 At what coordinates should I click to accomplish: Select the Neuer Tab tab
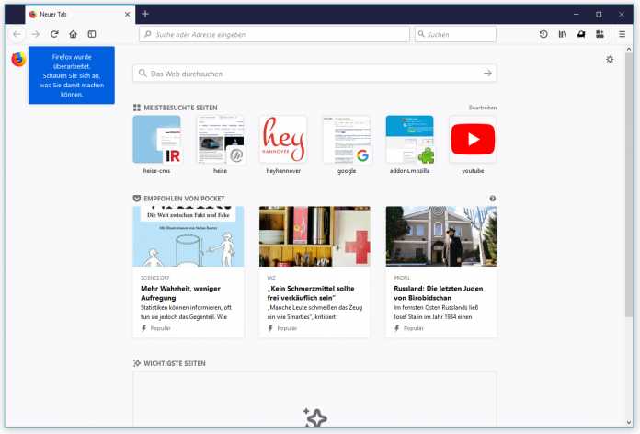coord(74,15)
